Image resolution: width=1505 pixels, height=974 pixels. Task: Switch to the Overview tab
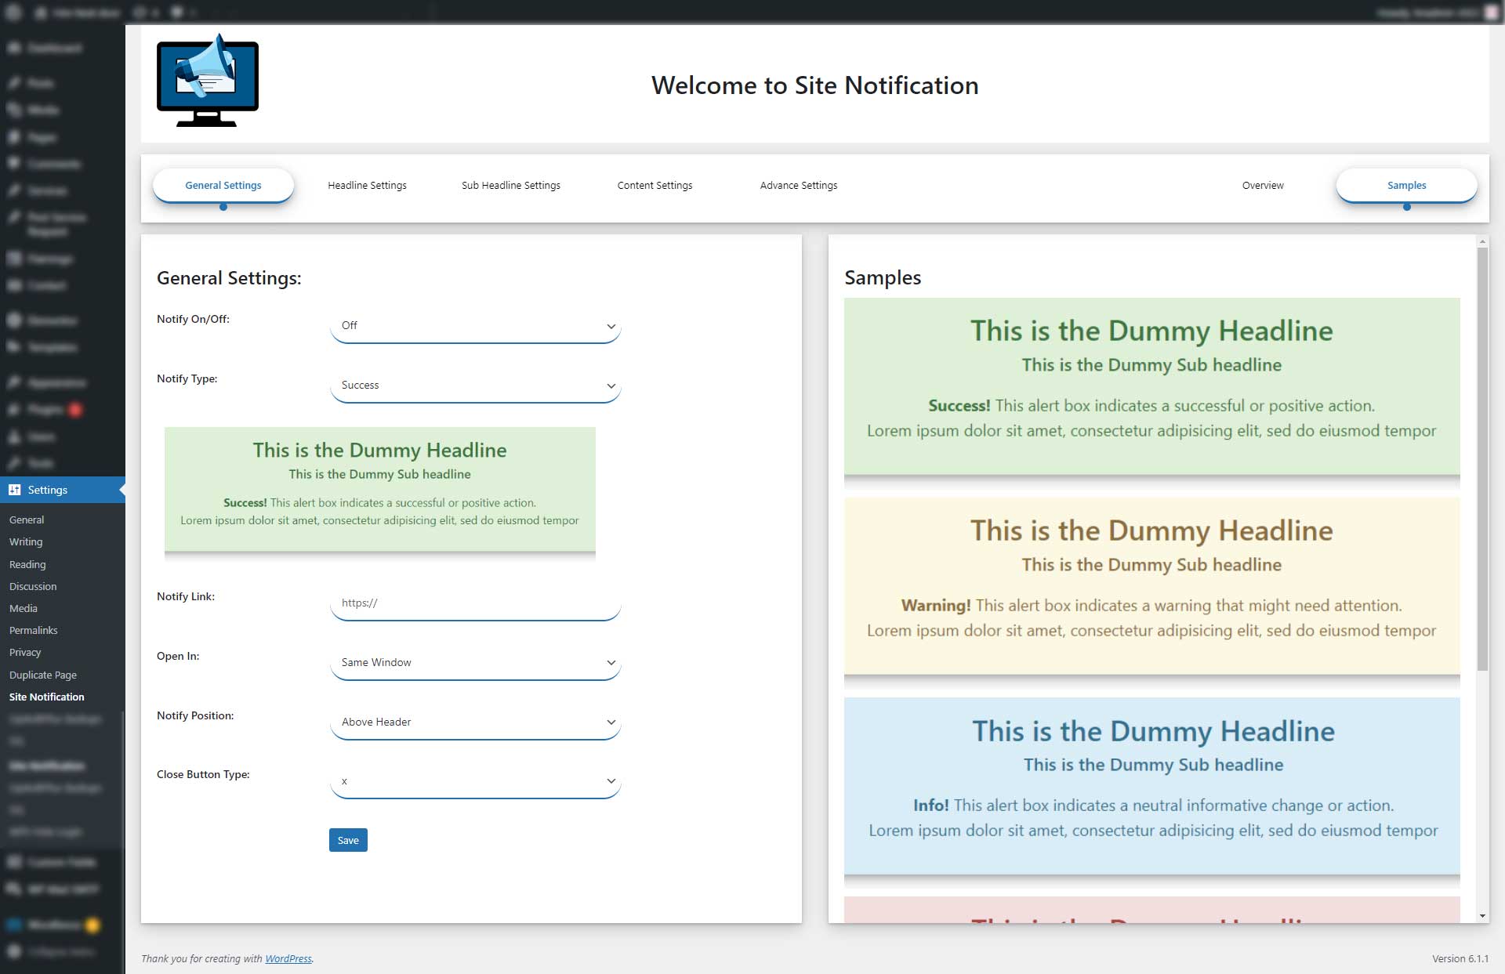1262,186
